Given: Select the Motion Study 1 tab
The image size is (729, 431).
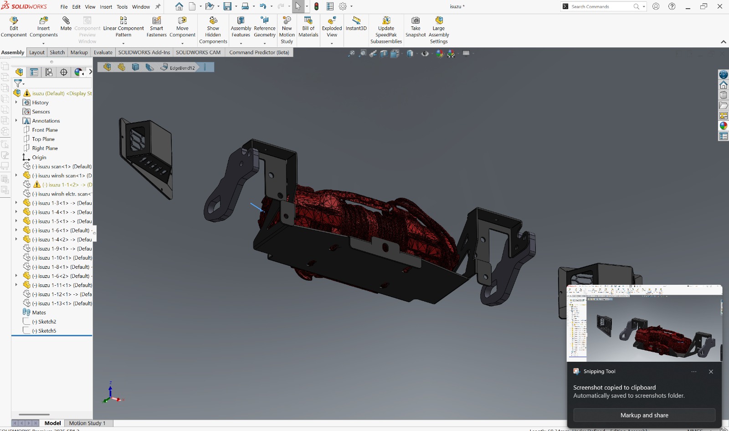Looking at the screenshot, I should 87,423.
